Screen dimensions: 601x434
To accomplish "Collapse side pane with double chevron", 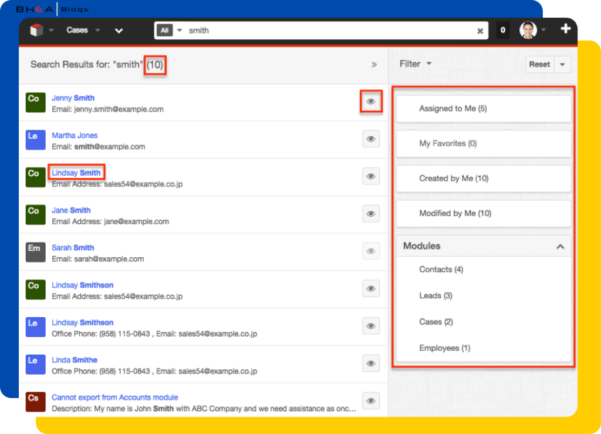I will 374,65.
